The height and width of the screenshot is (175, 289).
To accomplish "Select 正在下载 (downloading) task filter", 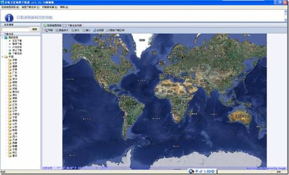I will pos(17,40).
